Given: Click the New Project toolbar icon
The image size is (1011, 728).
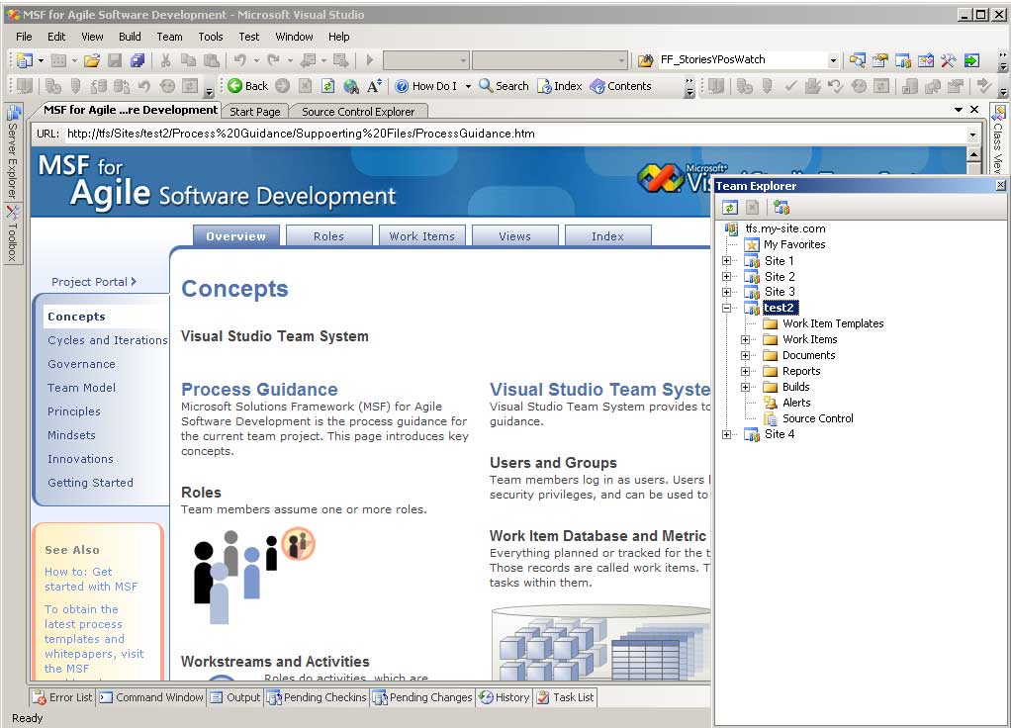Looking at the screenshot, I should click(x=25, y=60).
